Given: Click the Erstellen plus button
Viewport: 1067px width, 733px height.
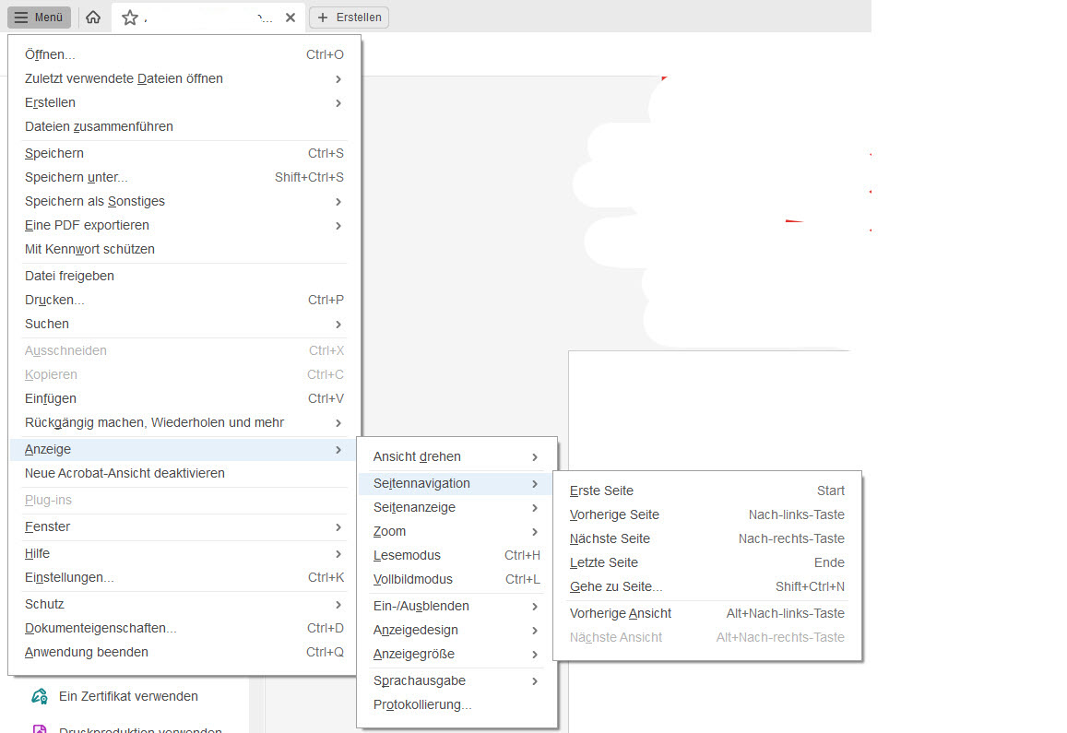Looking at the screenshot, I should (x=350, y=17).
